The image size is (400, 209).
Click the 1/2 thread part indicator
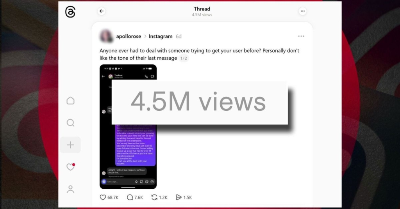pos(184,58)
